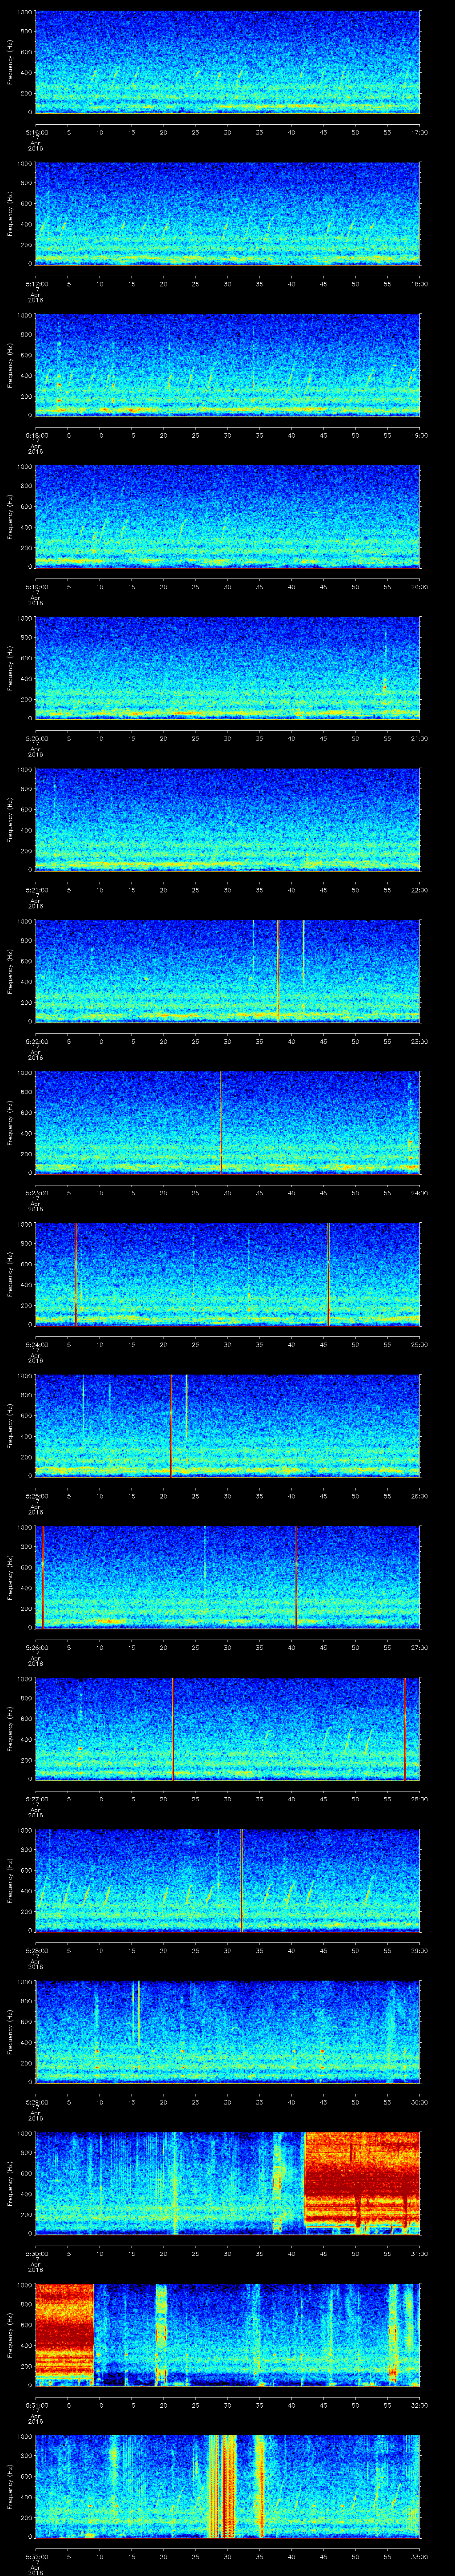The image size is (455, 2576).
Task: Select the 24:00 end time label
Action: (x=419, y=1193)
